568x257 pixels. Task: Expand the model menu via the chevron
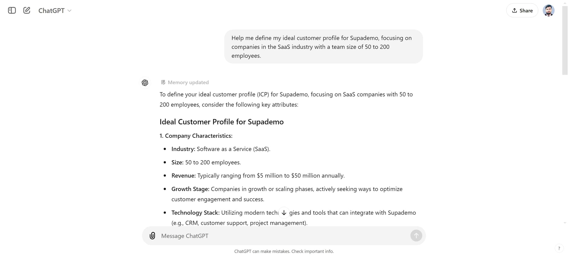click(x=69, y=11)
